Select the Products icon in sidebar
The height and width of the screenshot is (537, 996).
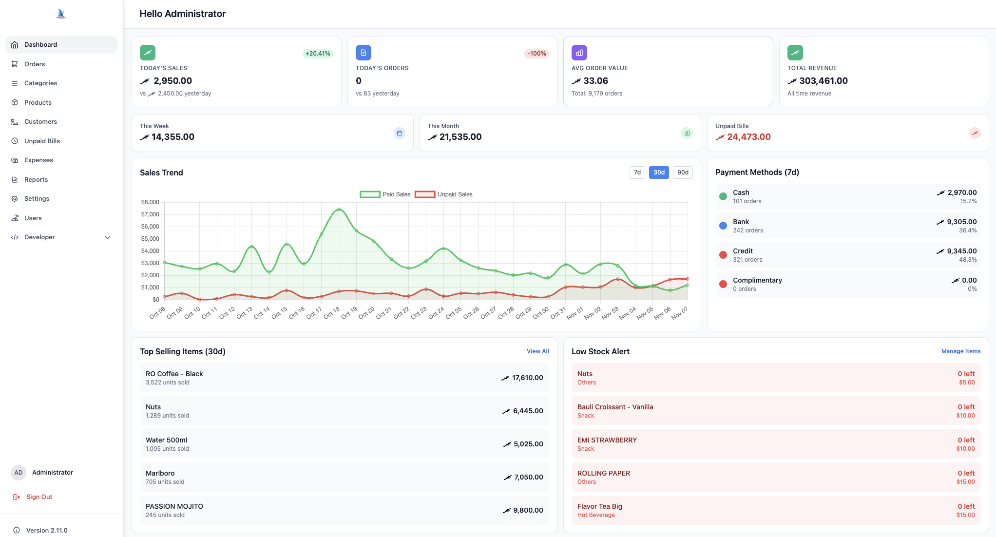pyautogui.click(x=15, y=102)
